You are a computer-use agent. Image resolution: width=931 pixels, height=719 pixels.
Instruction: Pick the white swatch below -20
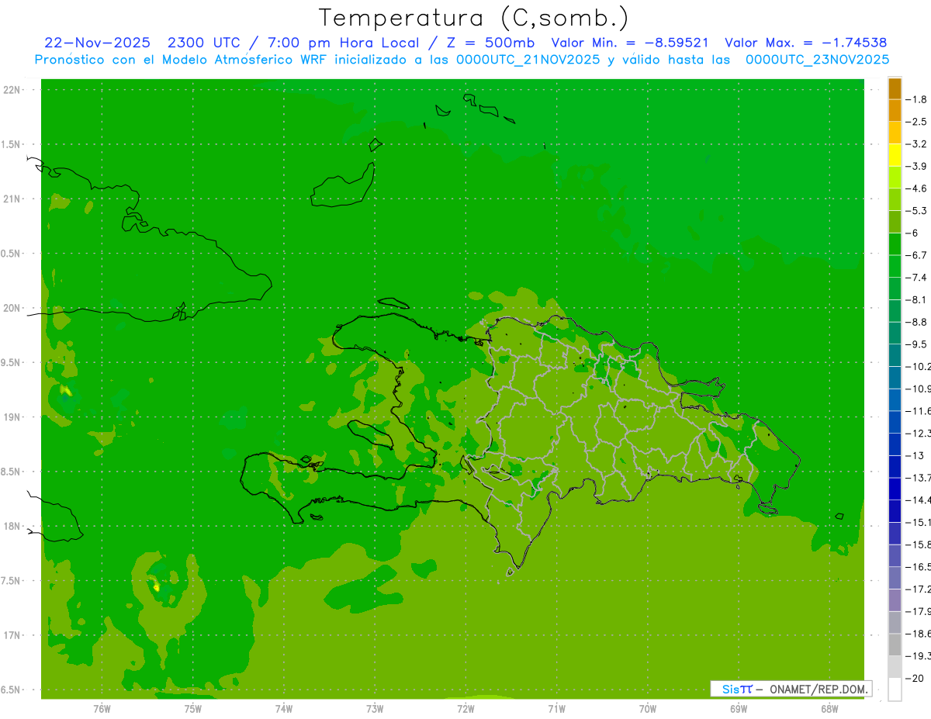895,689
